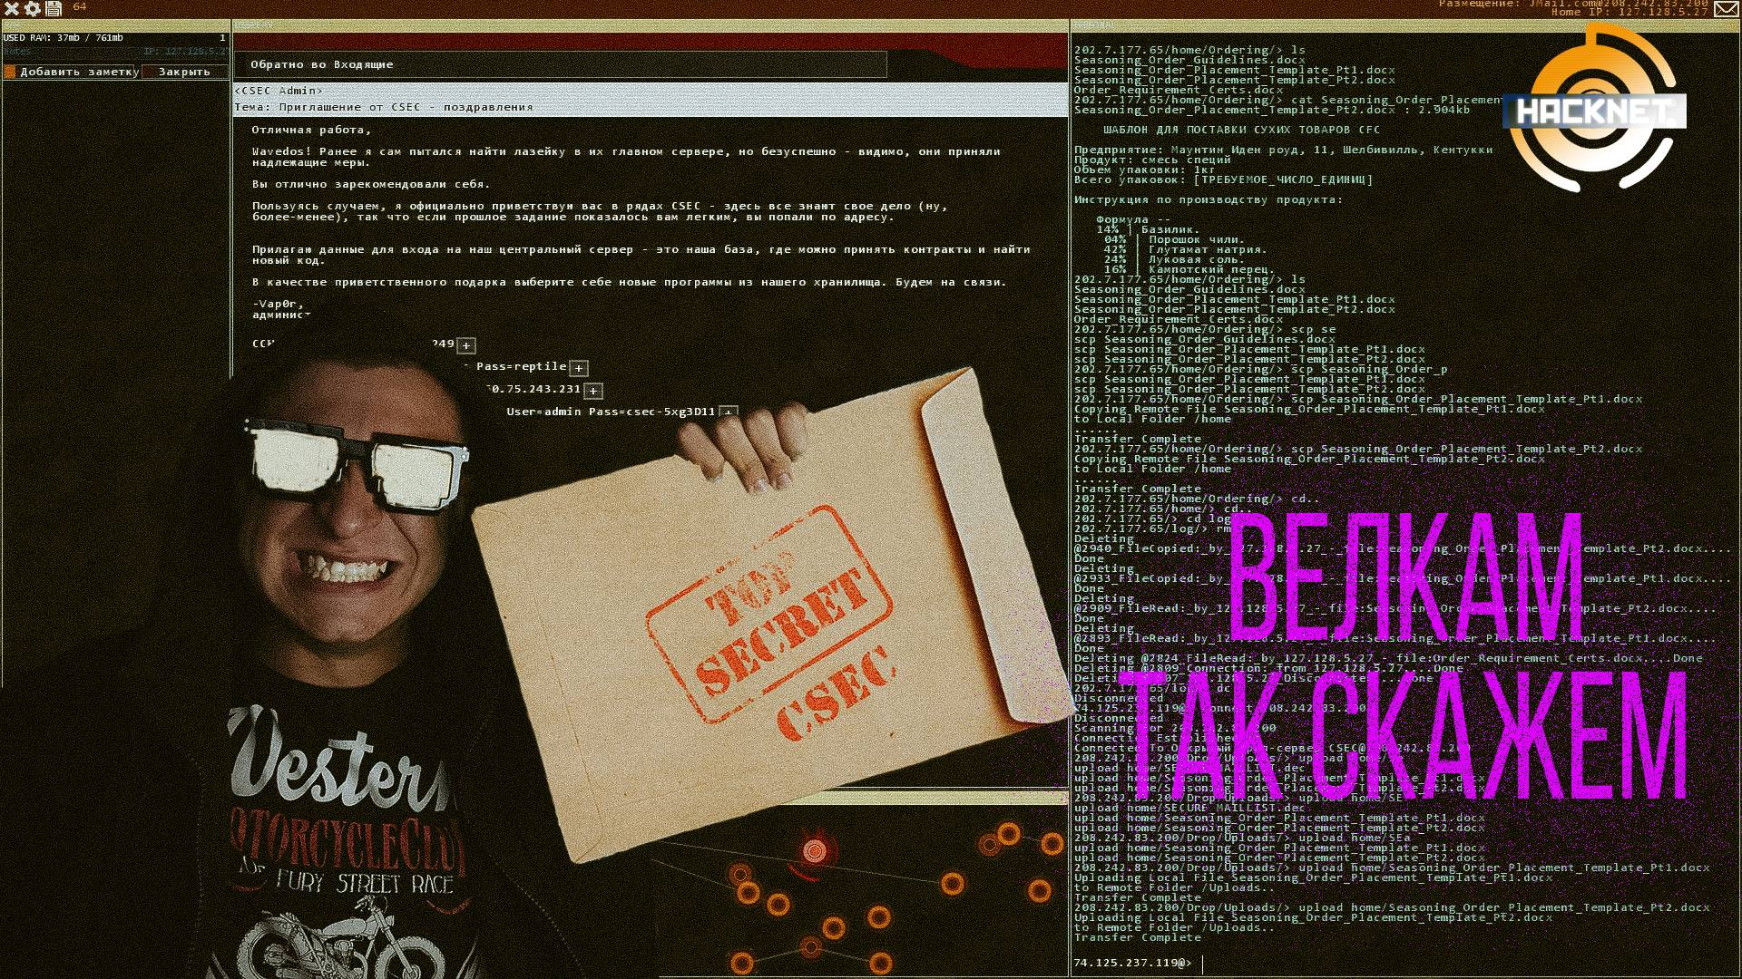Click the '+' next to Pass=reptile
1742x979 pixels.
point(578,368)
